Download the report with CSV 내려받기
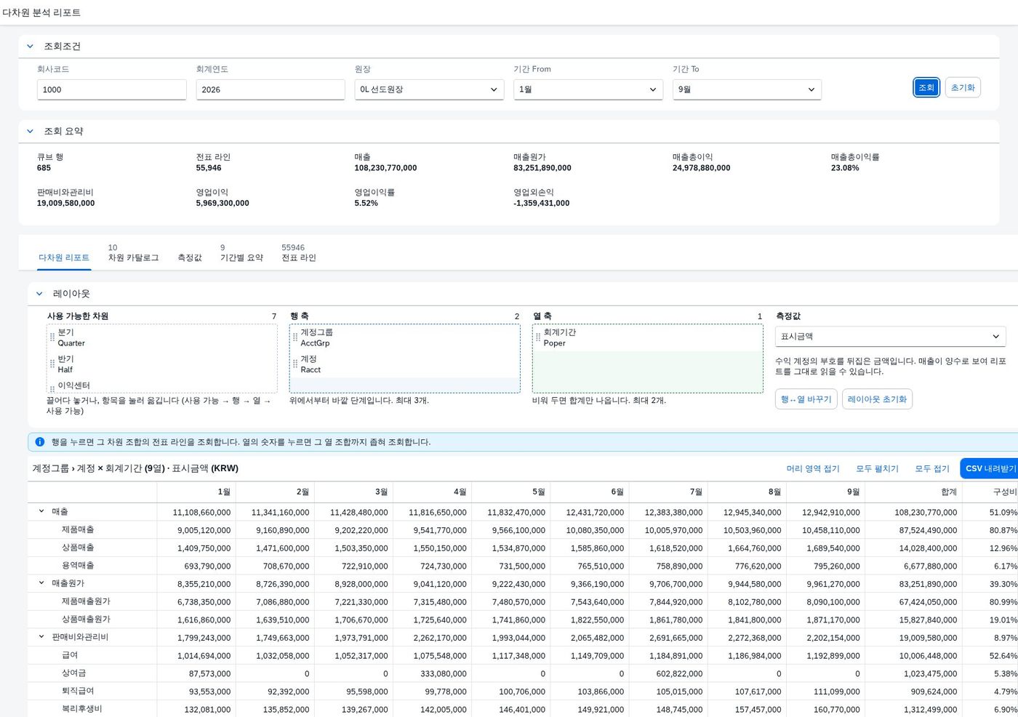The width and height of the screenshot is (1018, 717). 990,468
